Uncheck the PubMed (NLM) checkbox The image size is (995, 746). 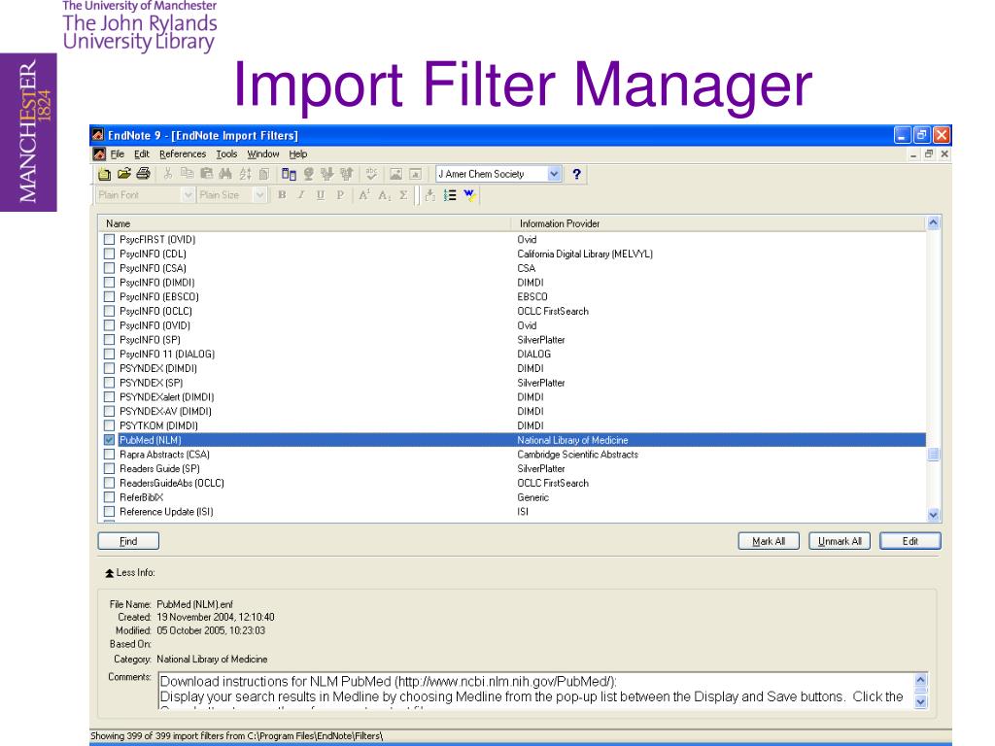pyautogui.click(x=109, y=440)
